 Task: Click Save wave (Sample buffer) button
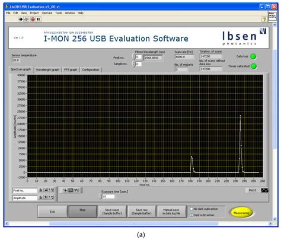point(112,212)
